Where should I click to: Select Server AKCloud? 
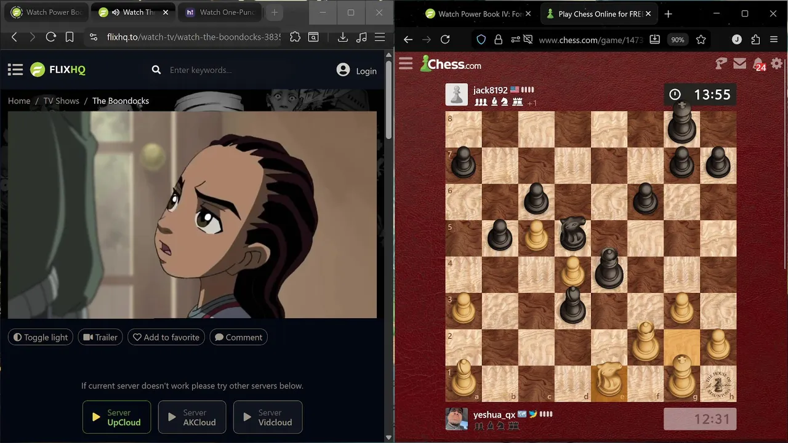point(192,417)
